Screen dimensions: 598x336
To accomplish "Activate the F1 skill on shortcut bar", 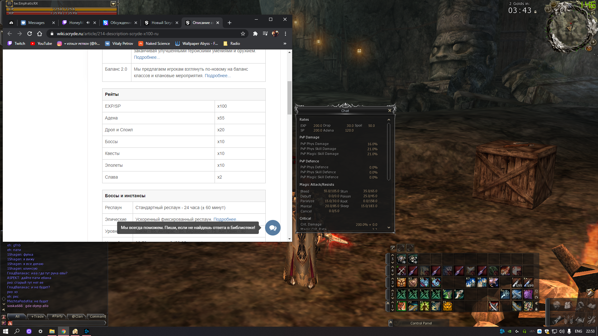I will tap(401, 306).
